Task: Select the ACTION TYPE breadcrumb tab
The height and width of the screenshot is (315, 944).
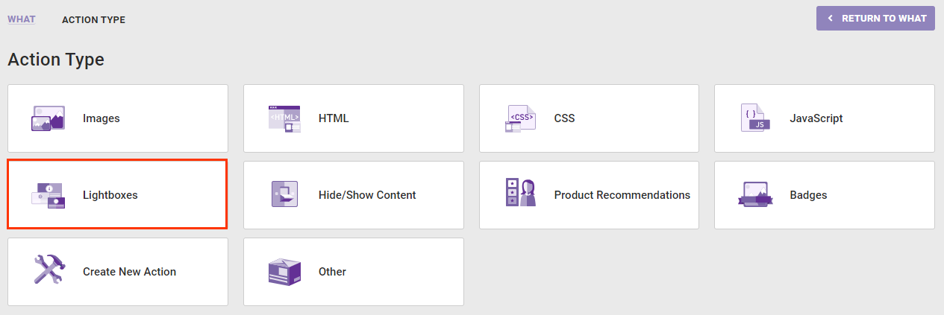Action: (93, 20)
